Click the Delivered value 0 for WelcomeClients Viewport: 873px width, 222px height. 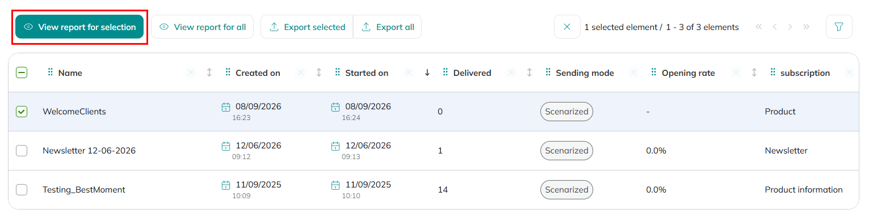pos(440,112)
